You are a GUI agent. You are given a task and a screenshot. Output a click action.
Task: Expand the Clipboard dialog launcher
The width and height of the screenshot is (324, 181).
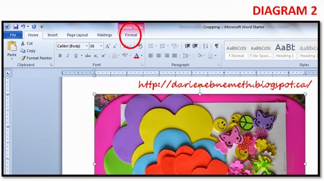(x=51, y=65)
